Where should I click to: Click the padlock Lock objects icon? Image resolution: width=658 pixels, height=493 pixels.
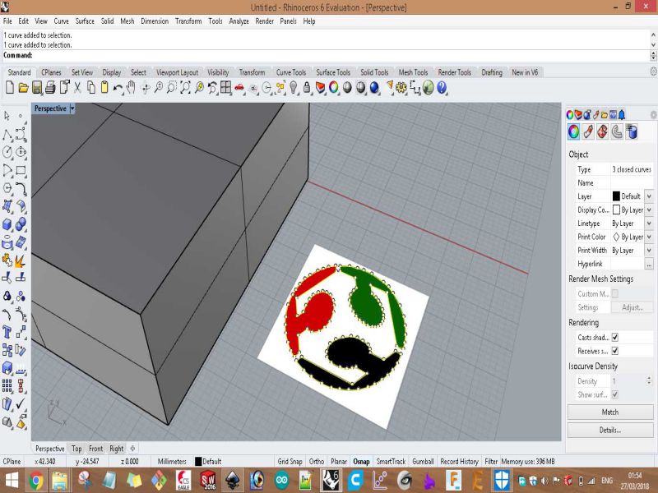[307, 88]
